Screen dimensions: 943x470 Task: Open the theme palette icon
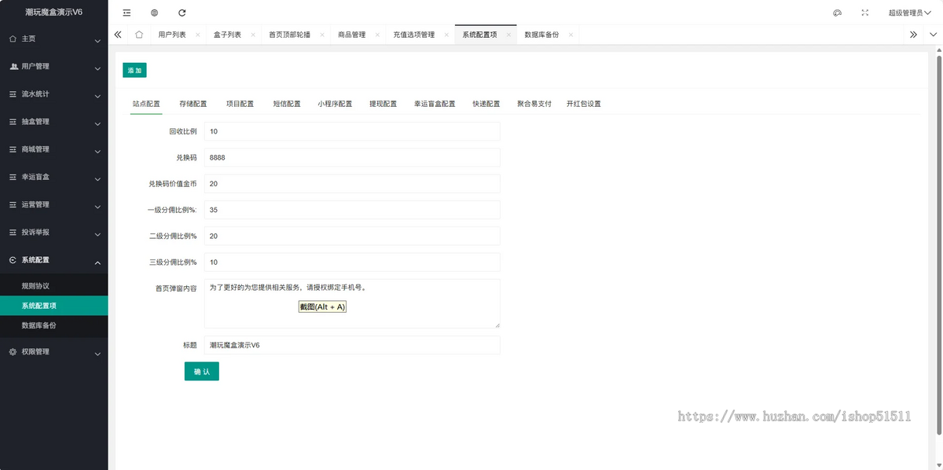837,13
